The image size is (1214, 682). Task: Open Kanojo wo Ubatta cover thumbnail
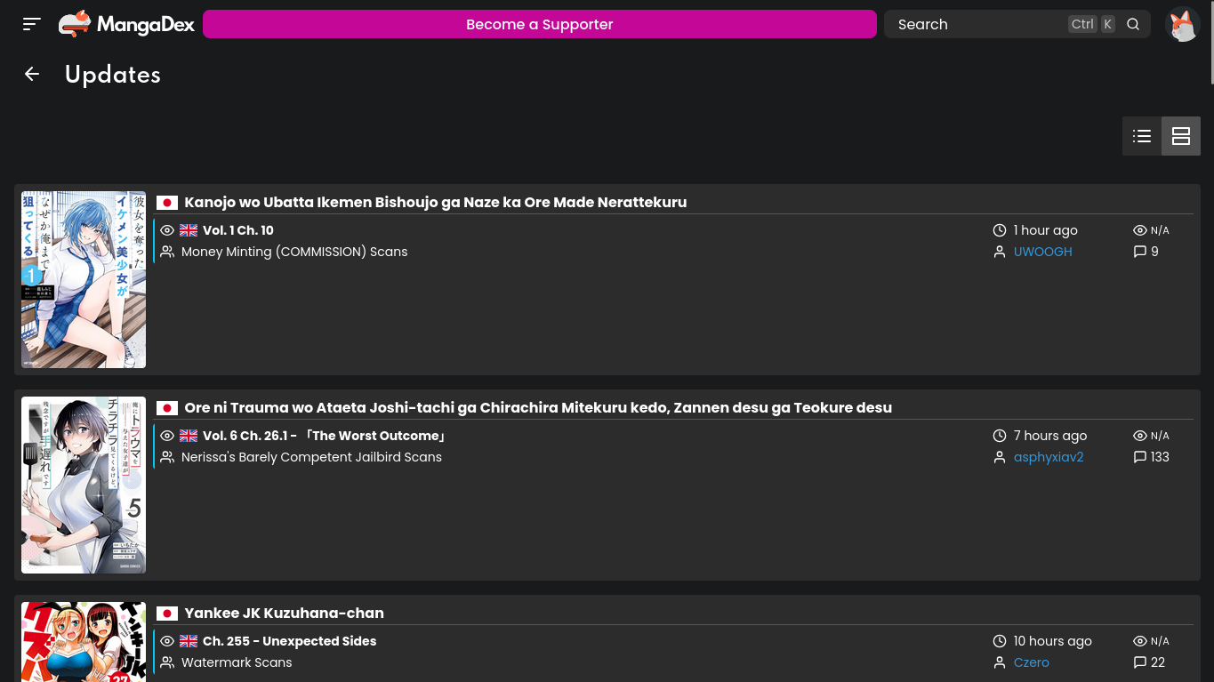coord(84,279)
